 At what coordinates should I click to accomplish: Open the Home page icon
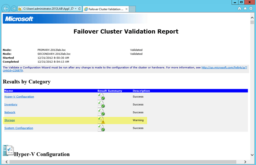click(x=240, y=8)
